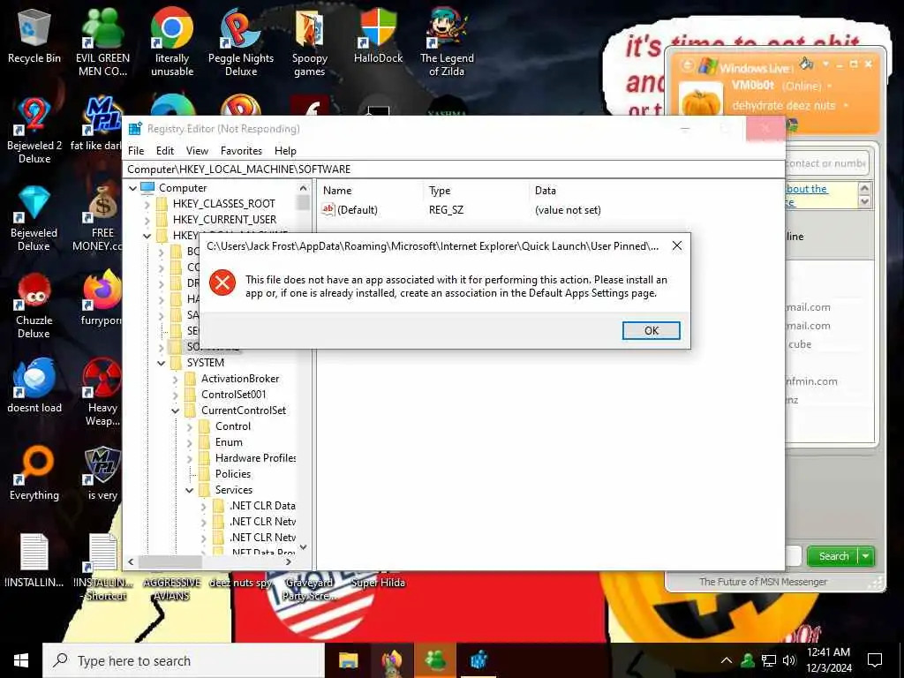Viewport: 904px width, 678px height.
Task: Select the Control key in the tree
Action: [x=233, y=426]
